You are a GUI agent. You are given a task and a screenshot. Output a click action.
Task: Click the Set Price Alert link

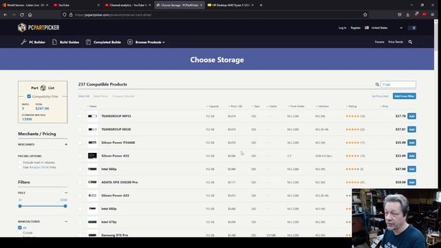[380, 96]
